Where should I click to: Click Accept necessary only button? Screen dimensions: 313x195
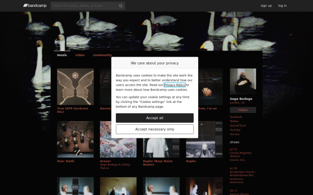point(155,129)
